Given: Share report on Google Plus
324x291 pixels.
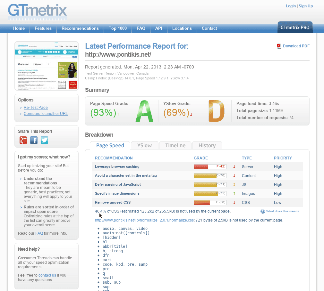Looking at the screenshot, I should (x=23, y=140).
